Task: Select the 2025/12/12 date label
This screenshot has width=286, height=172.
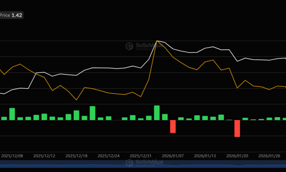Action: click(x=44, y=156)
